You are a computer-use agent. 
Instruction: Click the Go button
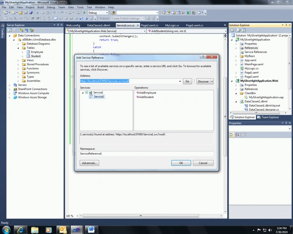pyautogui.click(x=187, y=81)
